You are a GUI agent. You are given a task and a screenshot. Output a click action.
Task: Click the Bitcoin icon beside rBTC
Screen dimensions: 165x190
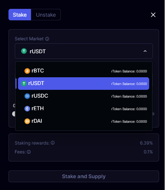coord(27,71)
